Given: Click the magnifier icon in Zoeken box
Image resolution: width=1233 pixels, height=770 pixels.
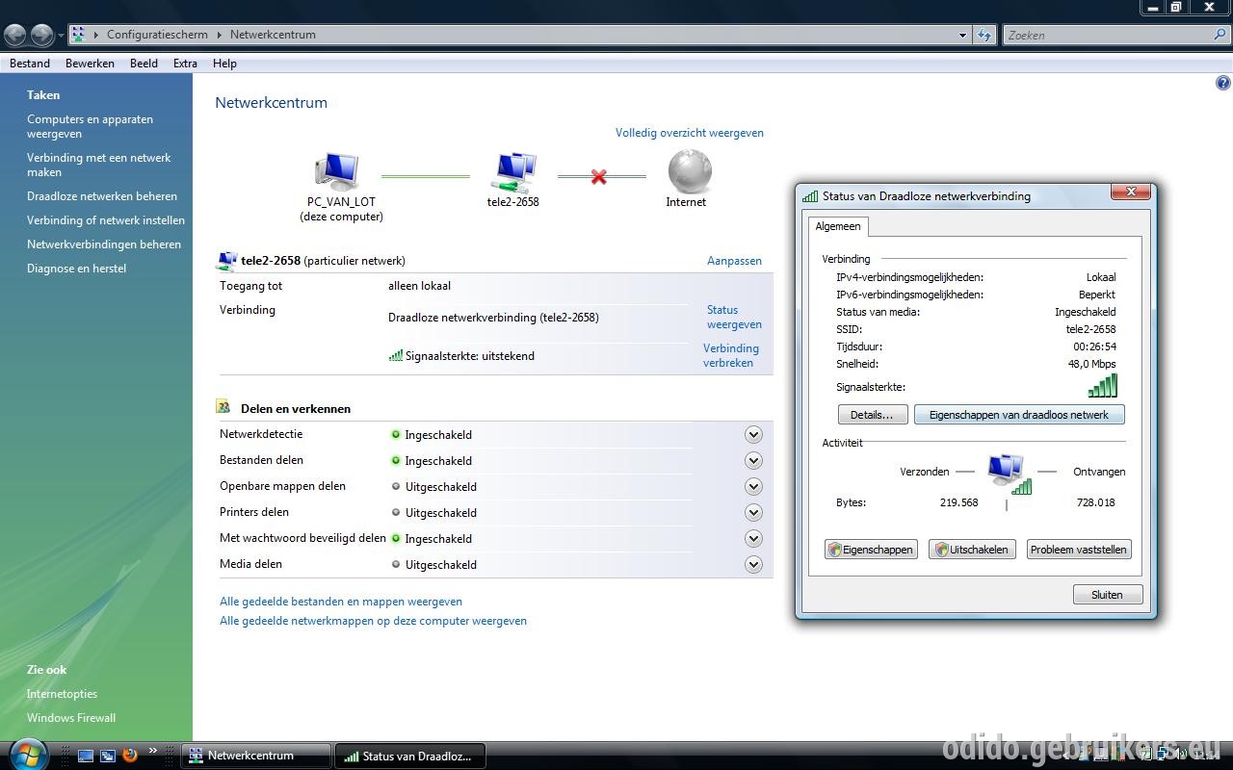Looking at the screenshot, I should coord(1220,35).
